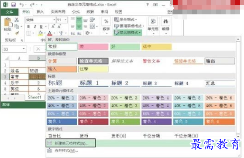Apply the 常规 Normal cell style
244x158 pixels.
point(62,47)
